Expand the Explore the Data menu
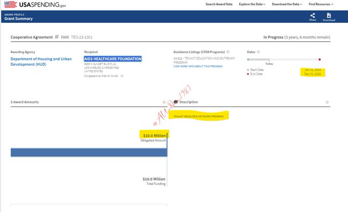 coord(252,4)
